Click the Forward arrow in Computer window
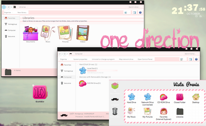Screen dimensions: 206x126 [x=64, y=54]
